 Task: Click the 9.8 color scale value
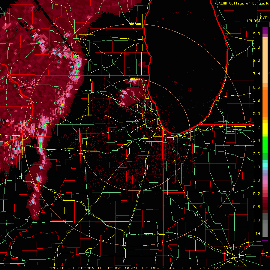256,34
